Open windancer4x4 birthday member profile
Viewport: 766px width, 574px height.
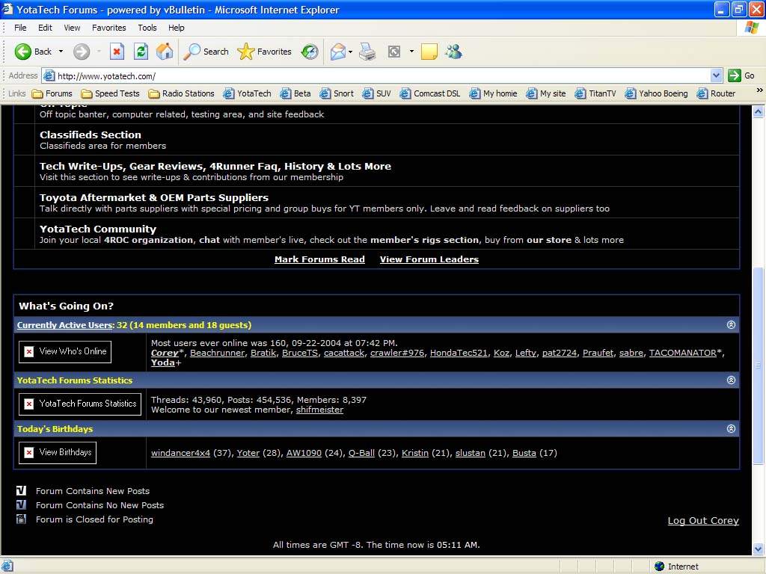pos(180,452)
